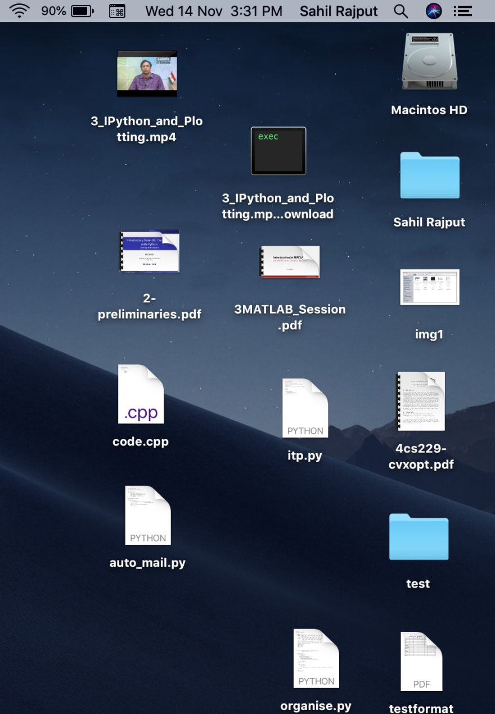Viewport: 495px width, 714px height.
Task: Select the 4cs229-cvxopt.pdf file icon
Action: [x=421, y=401]
